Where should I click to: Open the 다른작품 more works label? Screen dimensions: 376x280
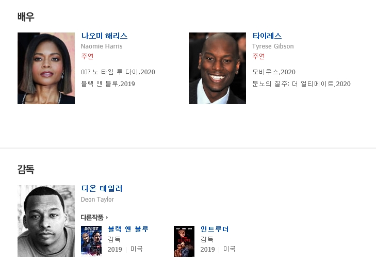[x=92, y=218]
